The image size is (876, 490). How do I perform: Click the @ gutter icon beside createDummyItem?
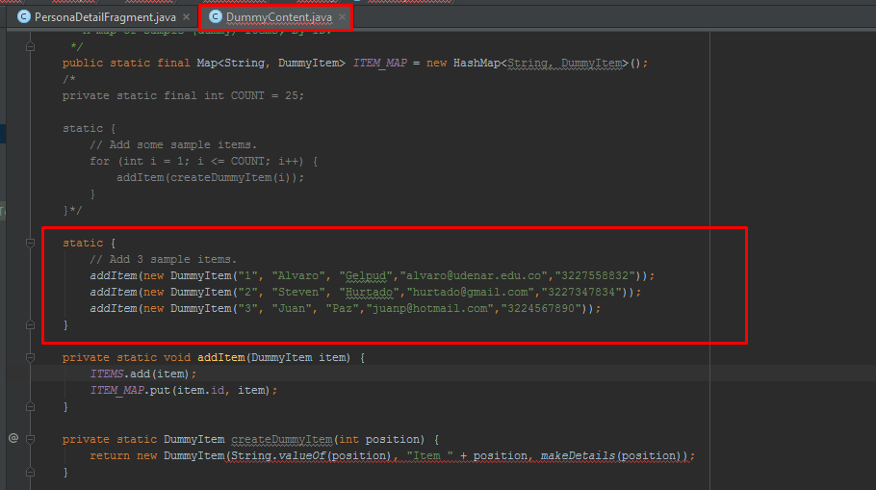pos(13,438)
